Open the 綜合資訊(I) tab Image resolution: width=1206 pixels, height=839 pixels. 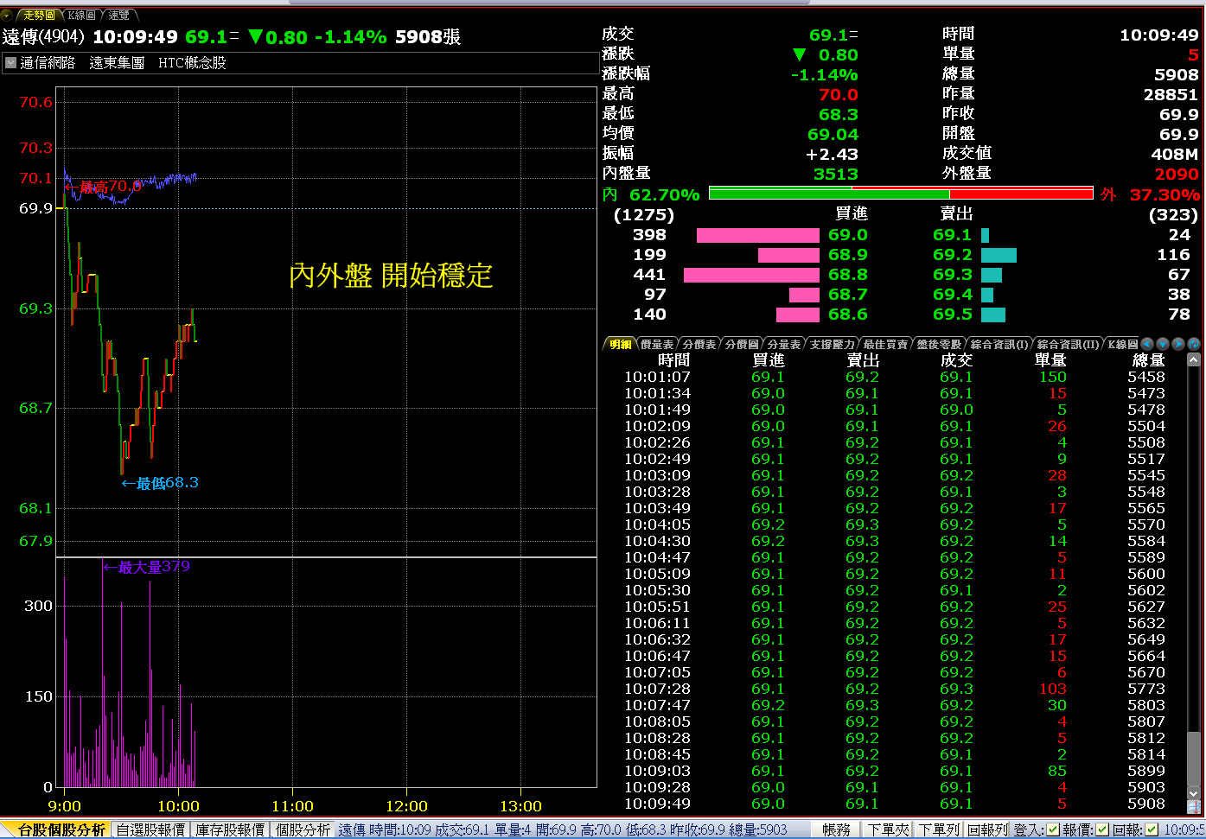[x=999, y=344]
